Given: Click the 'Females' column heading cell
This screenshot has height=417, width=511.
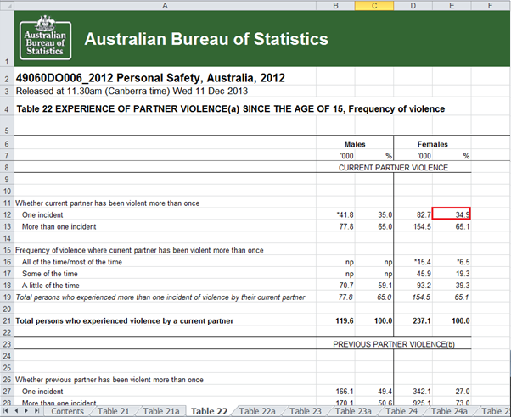Looking at the screenshot, I should 432,144.
